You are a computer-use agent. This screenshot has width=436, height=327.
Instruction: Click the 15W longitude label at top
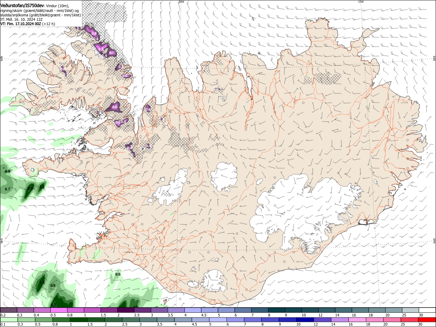pyautogui.click(x=361, y=2)
